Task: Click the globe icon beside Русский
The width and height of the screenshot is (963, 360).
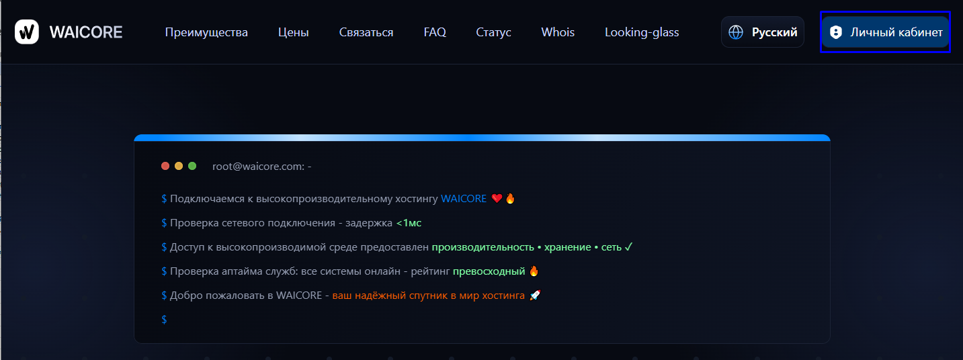Action: tap(737, 32)
